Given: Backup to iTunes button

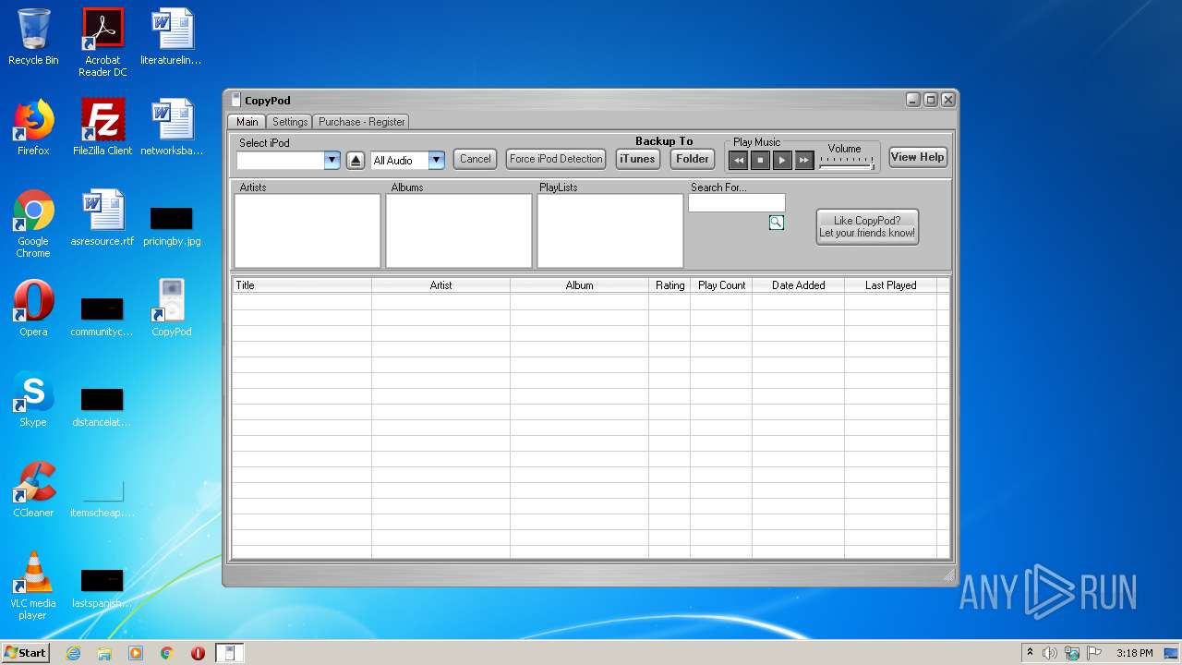Looking at the screenshot, I should coord(637,159).
